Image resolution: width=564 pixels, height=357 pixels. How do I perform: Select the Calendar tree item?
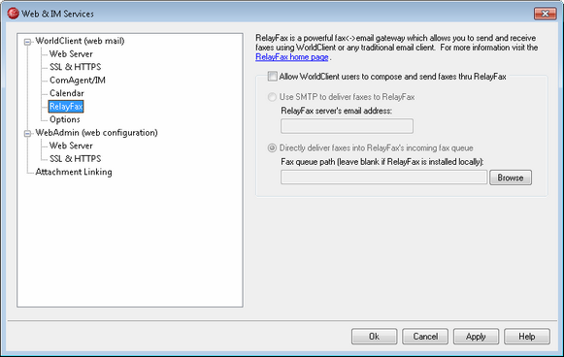[x=67, y=93]
